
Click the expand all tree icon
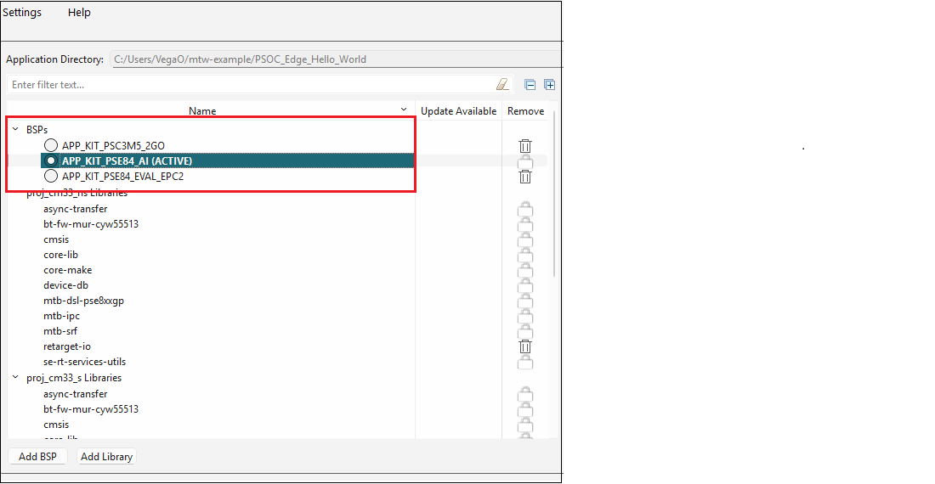click(549, 84)
